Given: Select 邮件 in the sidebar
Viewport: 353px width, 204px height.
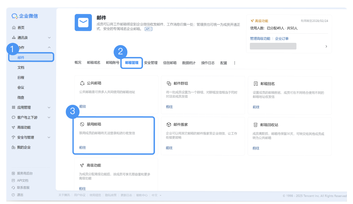Looking at the screenshot, I should [x=31, y=58].
